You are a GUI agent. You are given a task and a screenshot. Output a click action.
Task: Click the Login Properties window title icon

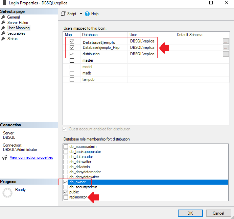pyautogui.click(x=4, y=3)
